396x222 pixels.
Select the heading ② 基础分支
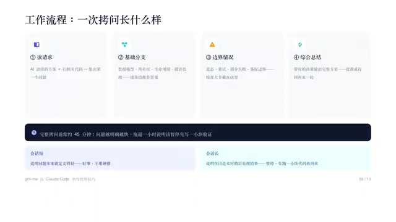click(x=132, y=57)
